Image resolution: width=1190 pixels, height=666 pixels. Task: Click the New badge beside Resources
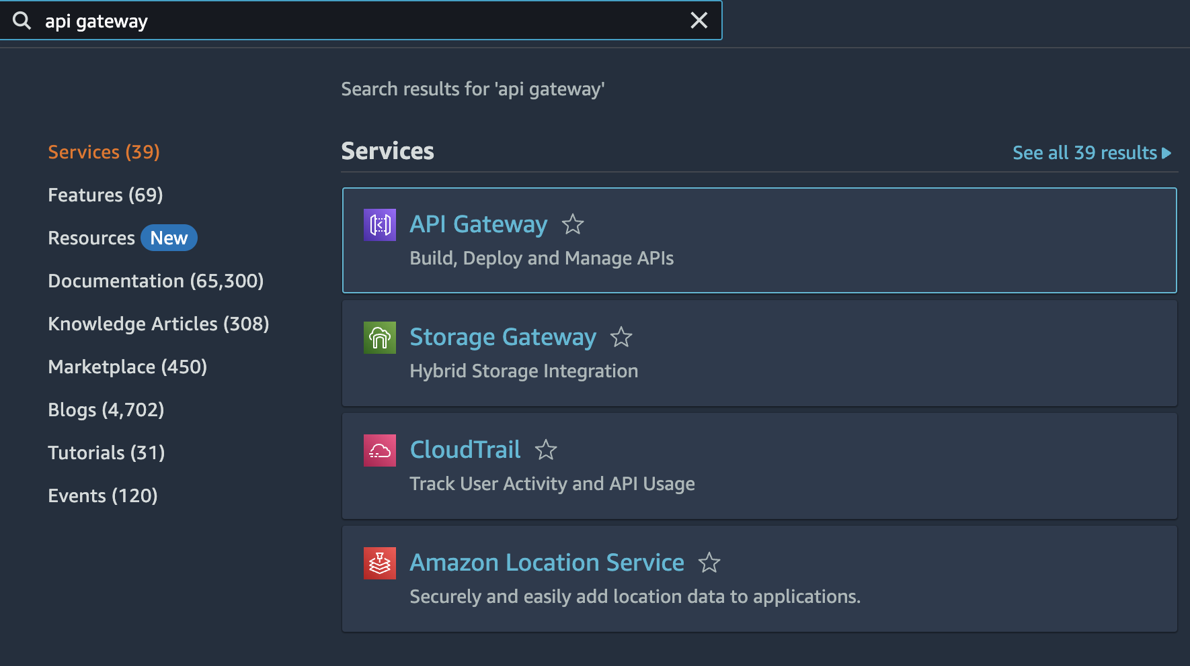click(169, 238)
